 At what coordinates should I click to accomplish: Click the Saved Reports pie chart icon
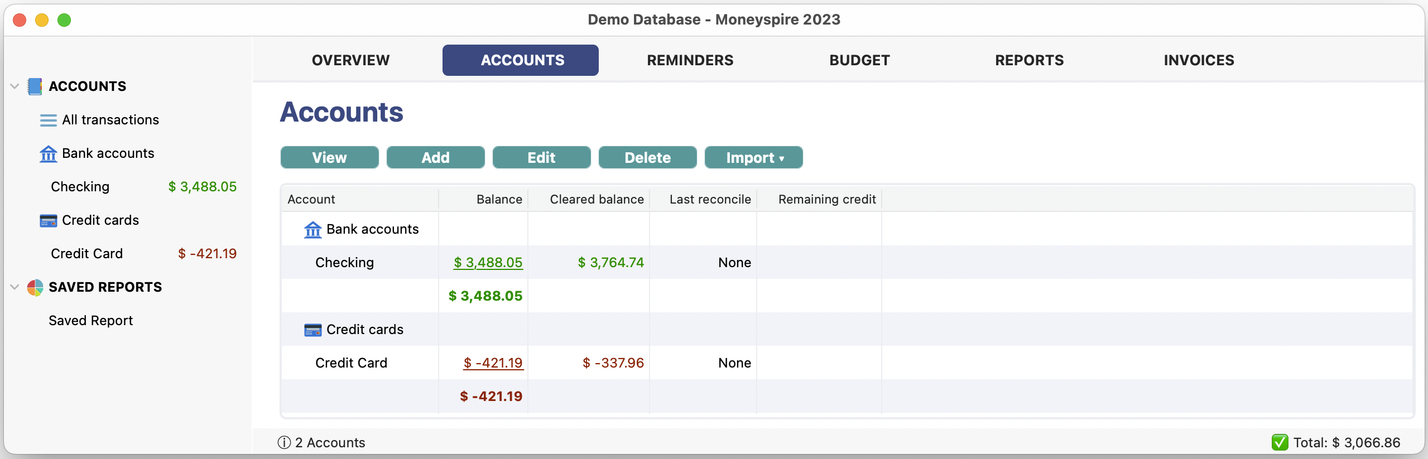click(x=35, y=287)
